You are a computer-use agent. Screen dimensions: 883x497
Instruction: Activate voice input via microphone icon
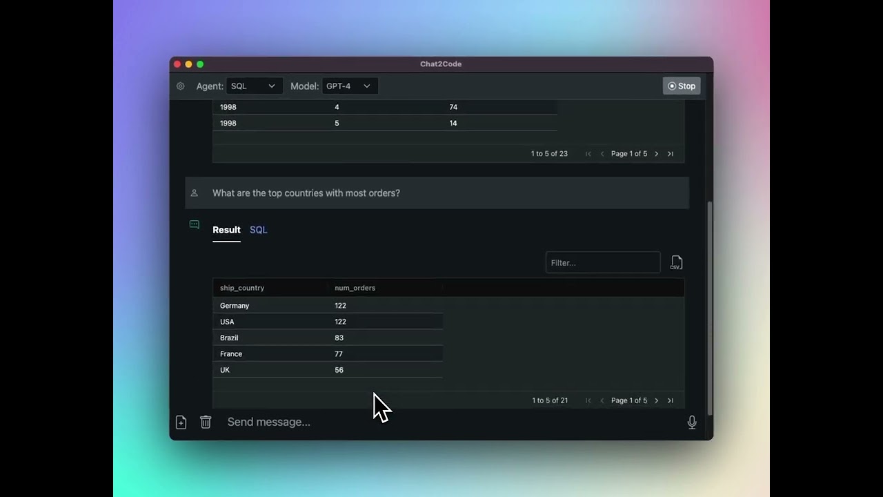692,422
